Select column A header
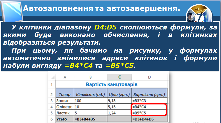221x123 pixels. 65,77
